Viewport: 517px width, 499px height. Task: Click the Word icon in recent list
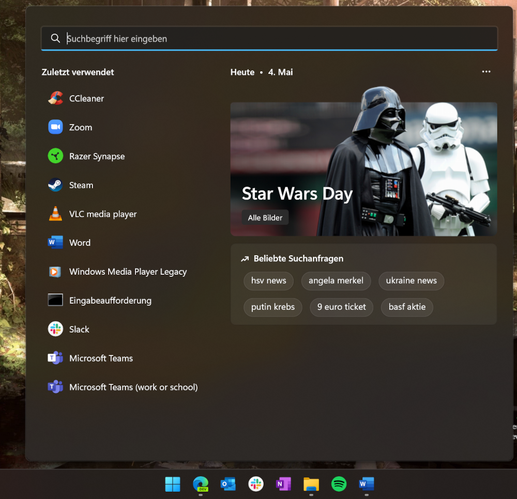(x=55, y=242)
